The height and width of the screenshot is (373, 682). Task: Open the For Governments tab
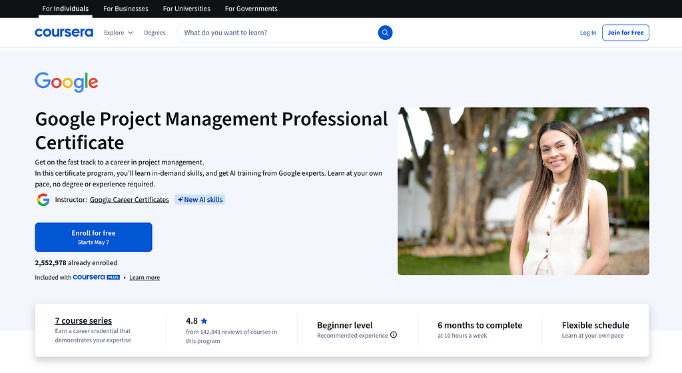tap(251, 9)
